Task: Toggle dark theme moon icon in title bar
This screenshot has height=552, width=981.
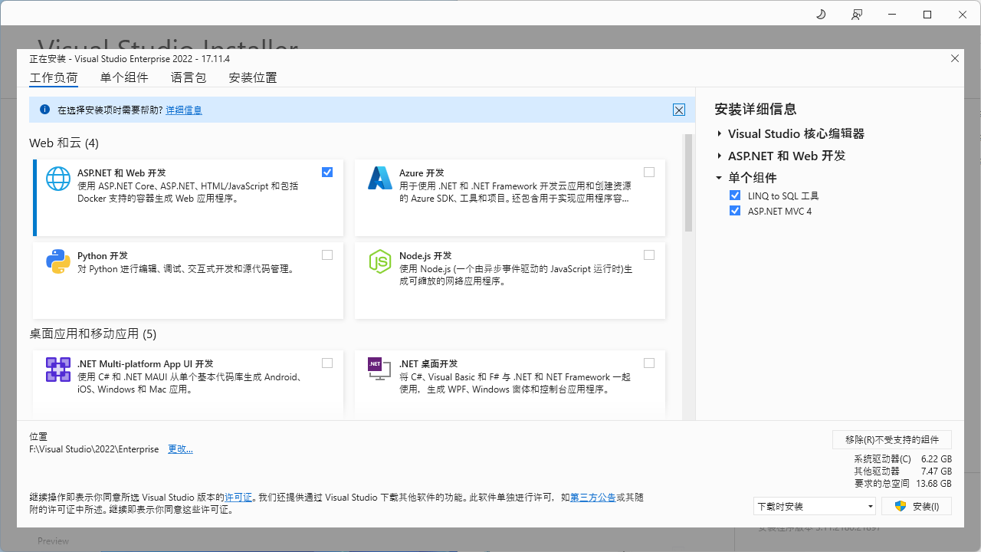Action: point(821,14)
